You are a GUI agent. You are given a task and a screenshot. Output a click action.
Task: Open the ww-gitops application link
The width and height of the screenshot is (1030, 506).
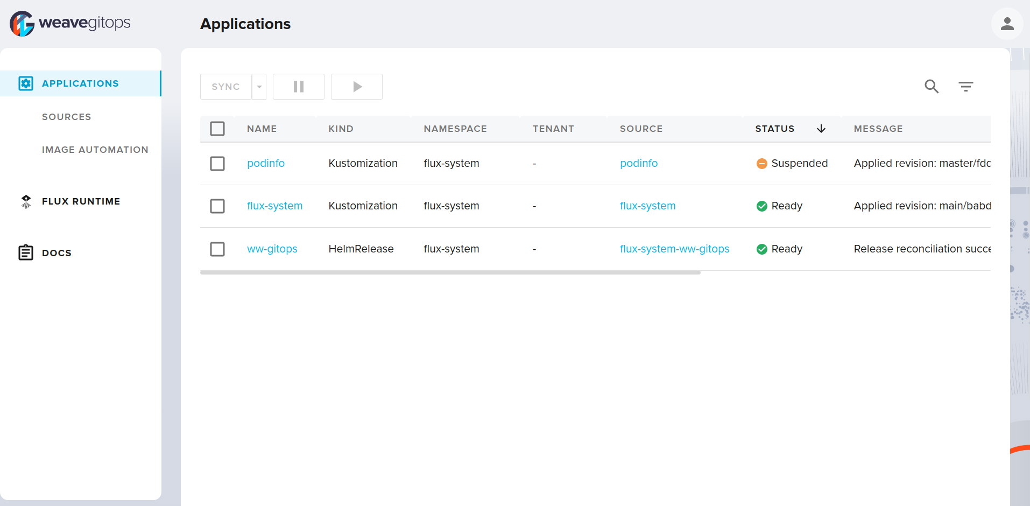pyautogui.click(x=272, y=249)
